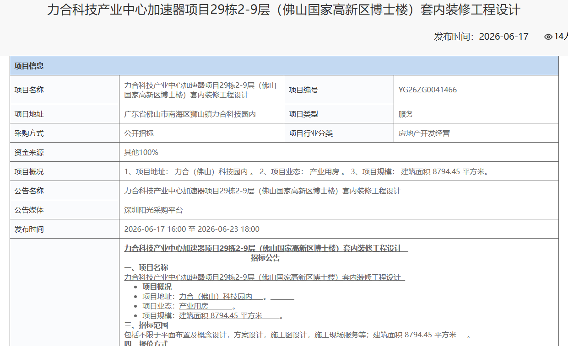Viewport: 568px width, 346px height.
Task: Select address 广东省佛山市南海区狮山镇力合科技园内
Action: (190, 114)
